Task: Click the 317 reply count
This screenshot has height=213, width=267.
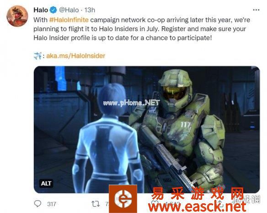Action: pos(52,204)
